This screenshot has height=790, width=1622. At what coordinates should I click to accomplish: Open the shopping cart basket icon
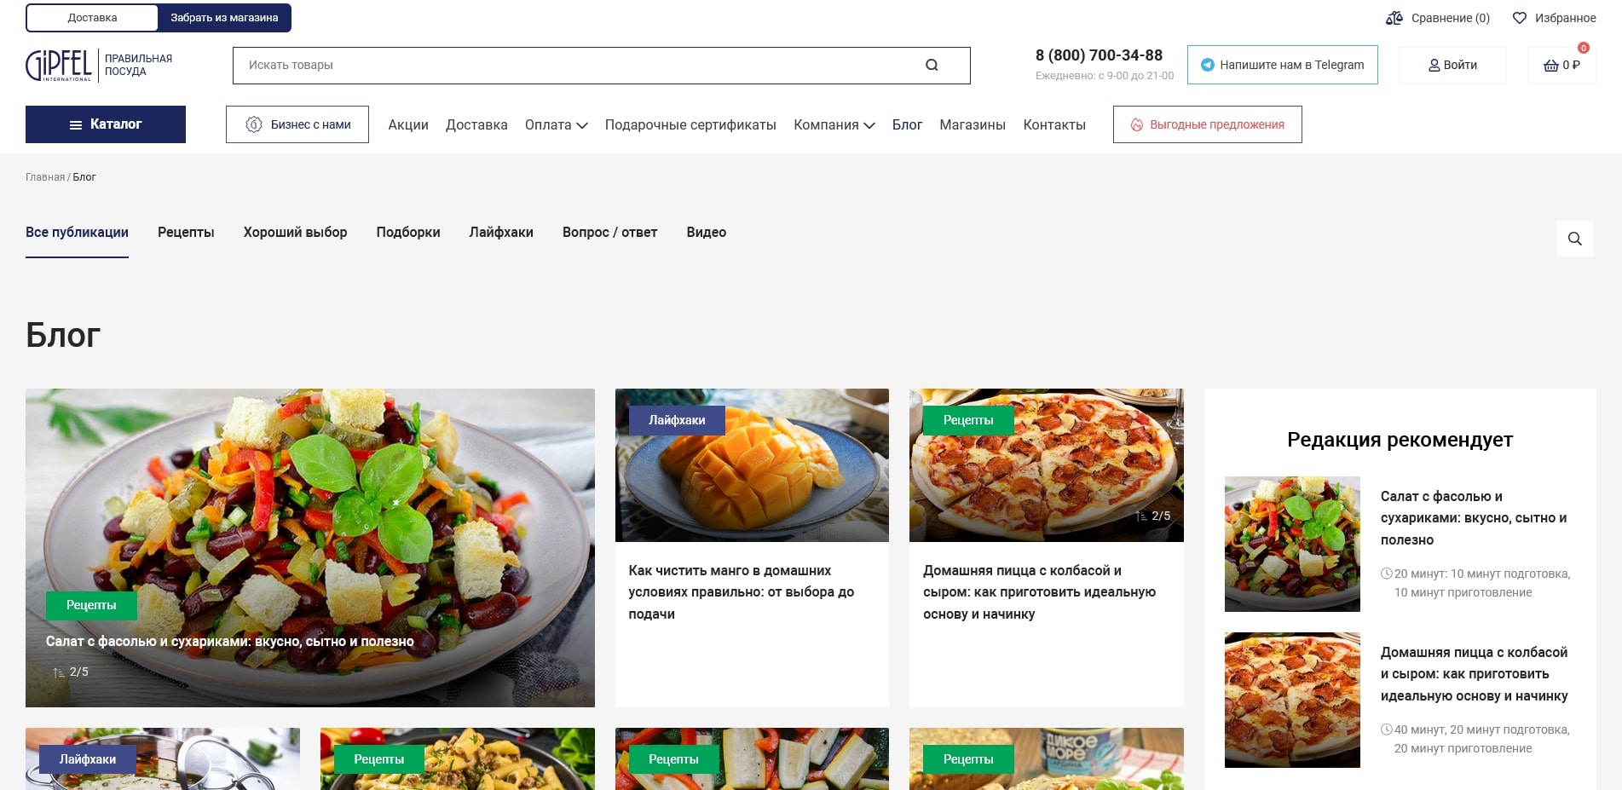pyautogui.click(x=1551, y=66)
